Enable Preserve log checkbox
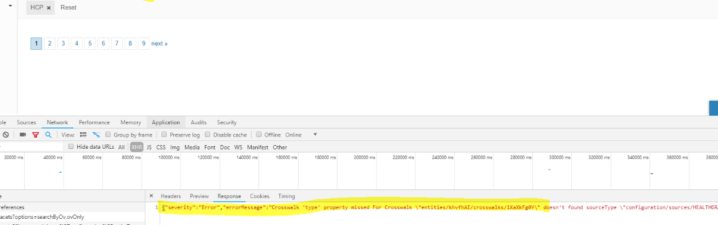Image resolution: width=718 pixels, height=225 pixels. coord(165,135)
